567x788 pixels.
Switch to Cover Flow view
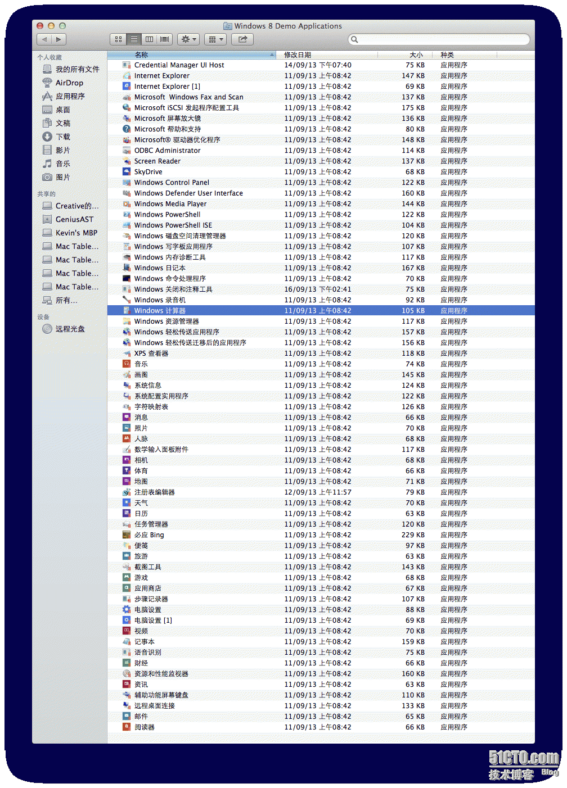(x=163, y=39)
